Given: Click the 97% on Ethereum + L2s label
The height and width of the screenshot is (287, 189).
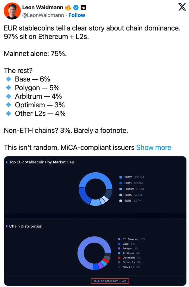Looking at the screenshot, I should tap(110, 281).
